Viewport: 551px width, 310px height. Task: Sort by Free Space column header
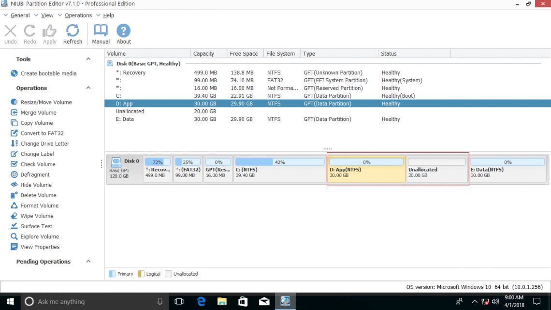tap(244, 54)
